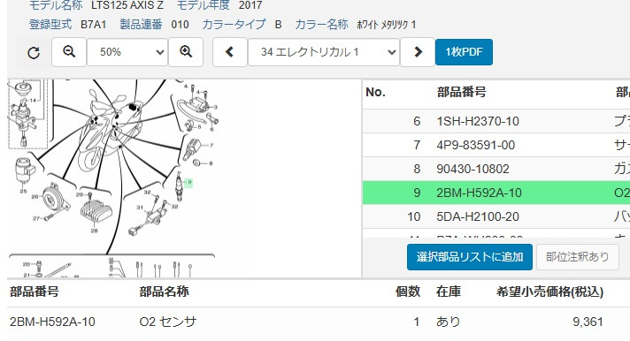Go to previous diagram page arrow
Image resolution: width=630 pixels, height=341 pixels.
[x=230, y=52]
